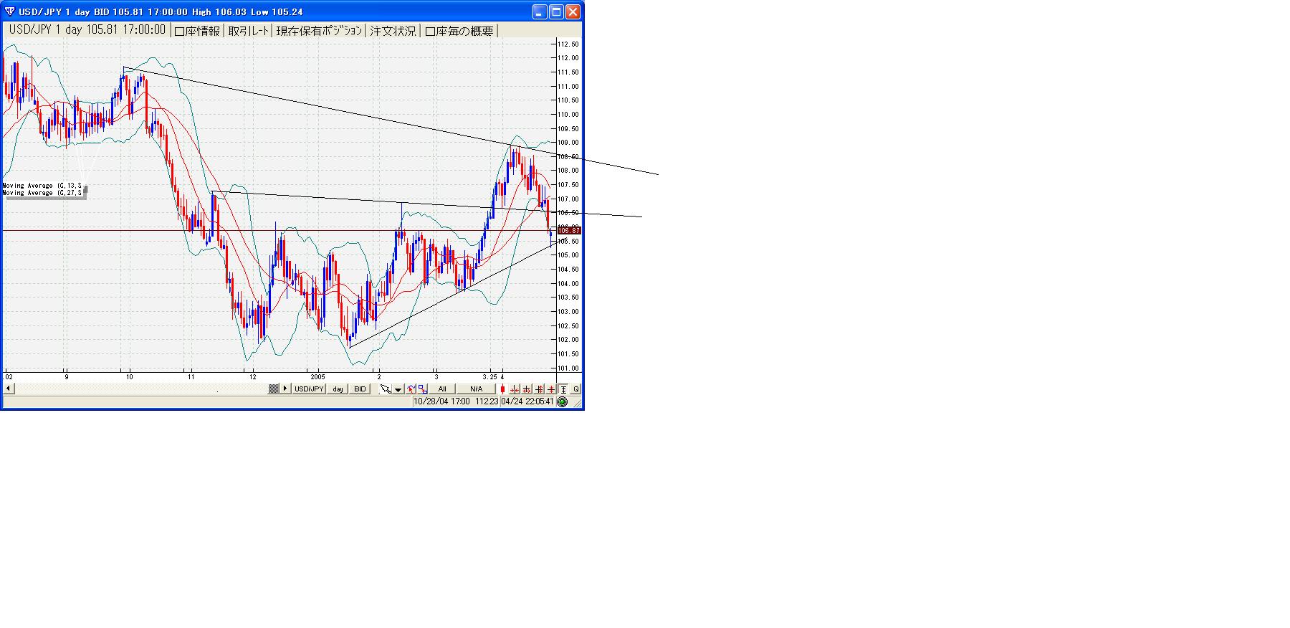Switch to the USD/JPY 1 day chart tab
Viewport: 1290px width, 628px height.
[x=87, y=30]
